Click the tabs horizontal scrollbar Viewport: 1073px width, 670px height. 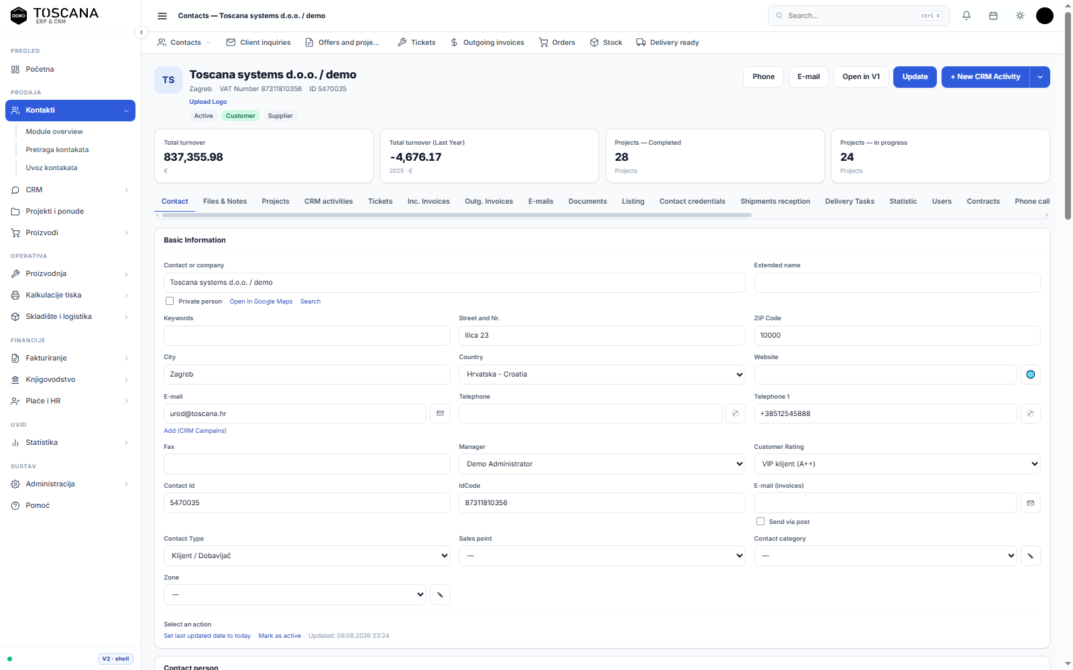click(456, 215)
